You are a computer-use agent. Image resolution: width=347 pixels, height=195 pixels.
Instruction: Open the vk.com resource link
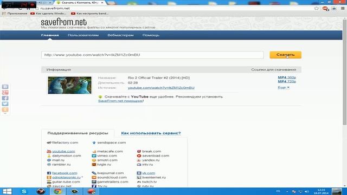tap(149, 173)
